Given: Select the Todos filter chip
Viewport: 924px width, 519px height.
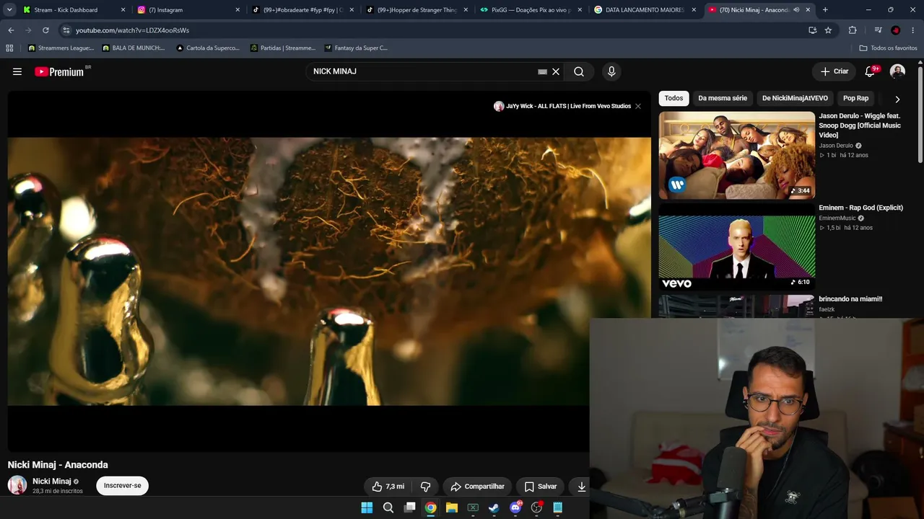Looking at the screenshot, I should (x=674, y=98).
